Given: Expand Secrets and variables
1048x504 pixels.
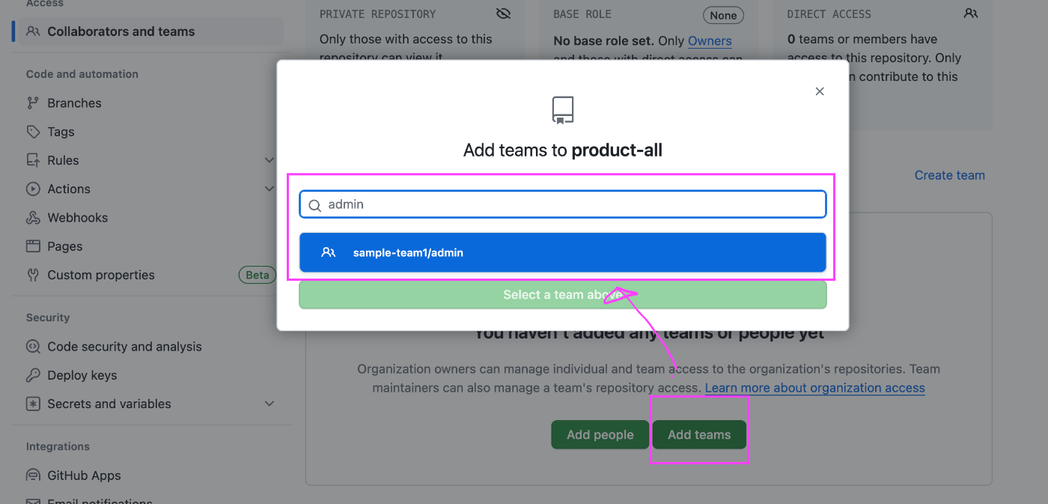Looking at the screenshot, I should tap(269, 404).
